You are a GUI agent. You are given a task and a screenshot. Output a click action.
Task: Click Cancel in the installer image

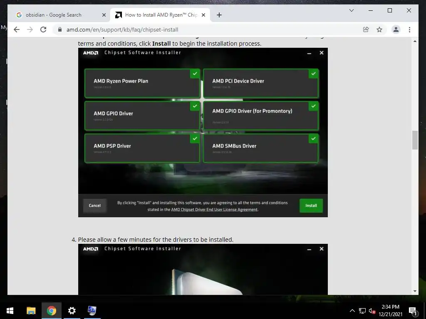coord(94,205)
